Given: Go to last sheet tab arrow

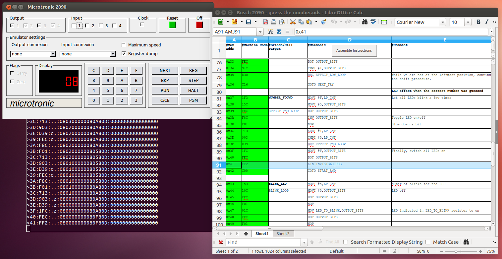Looking at the screenshot, I should click(x=237, y=233).
